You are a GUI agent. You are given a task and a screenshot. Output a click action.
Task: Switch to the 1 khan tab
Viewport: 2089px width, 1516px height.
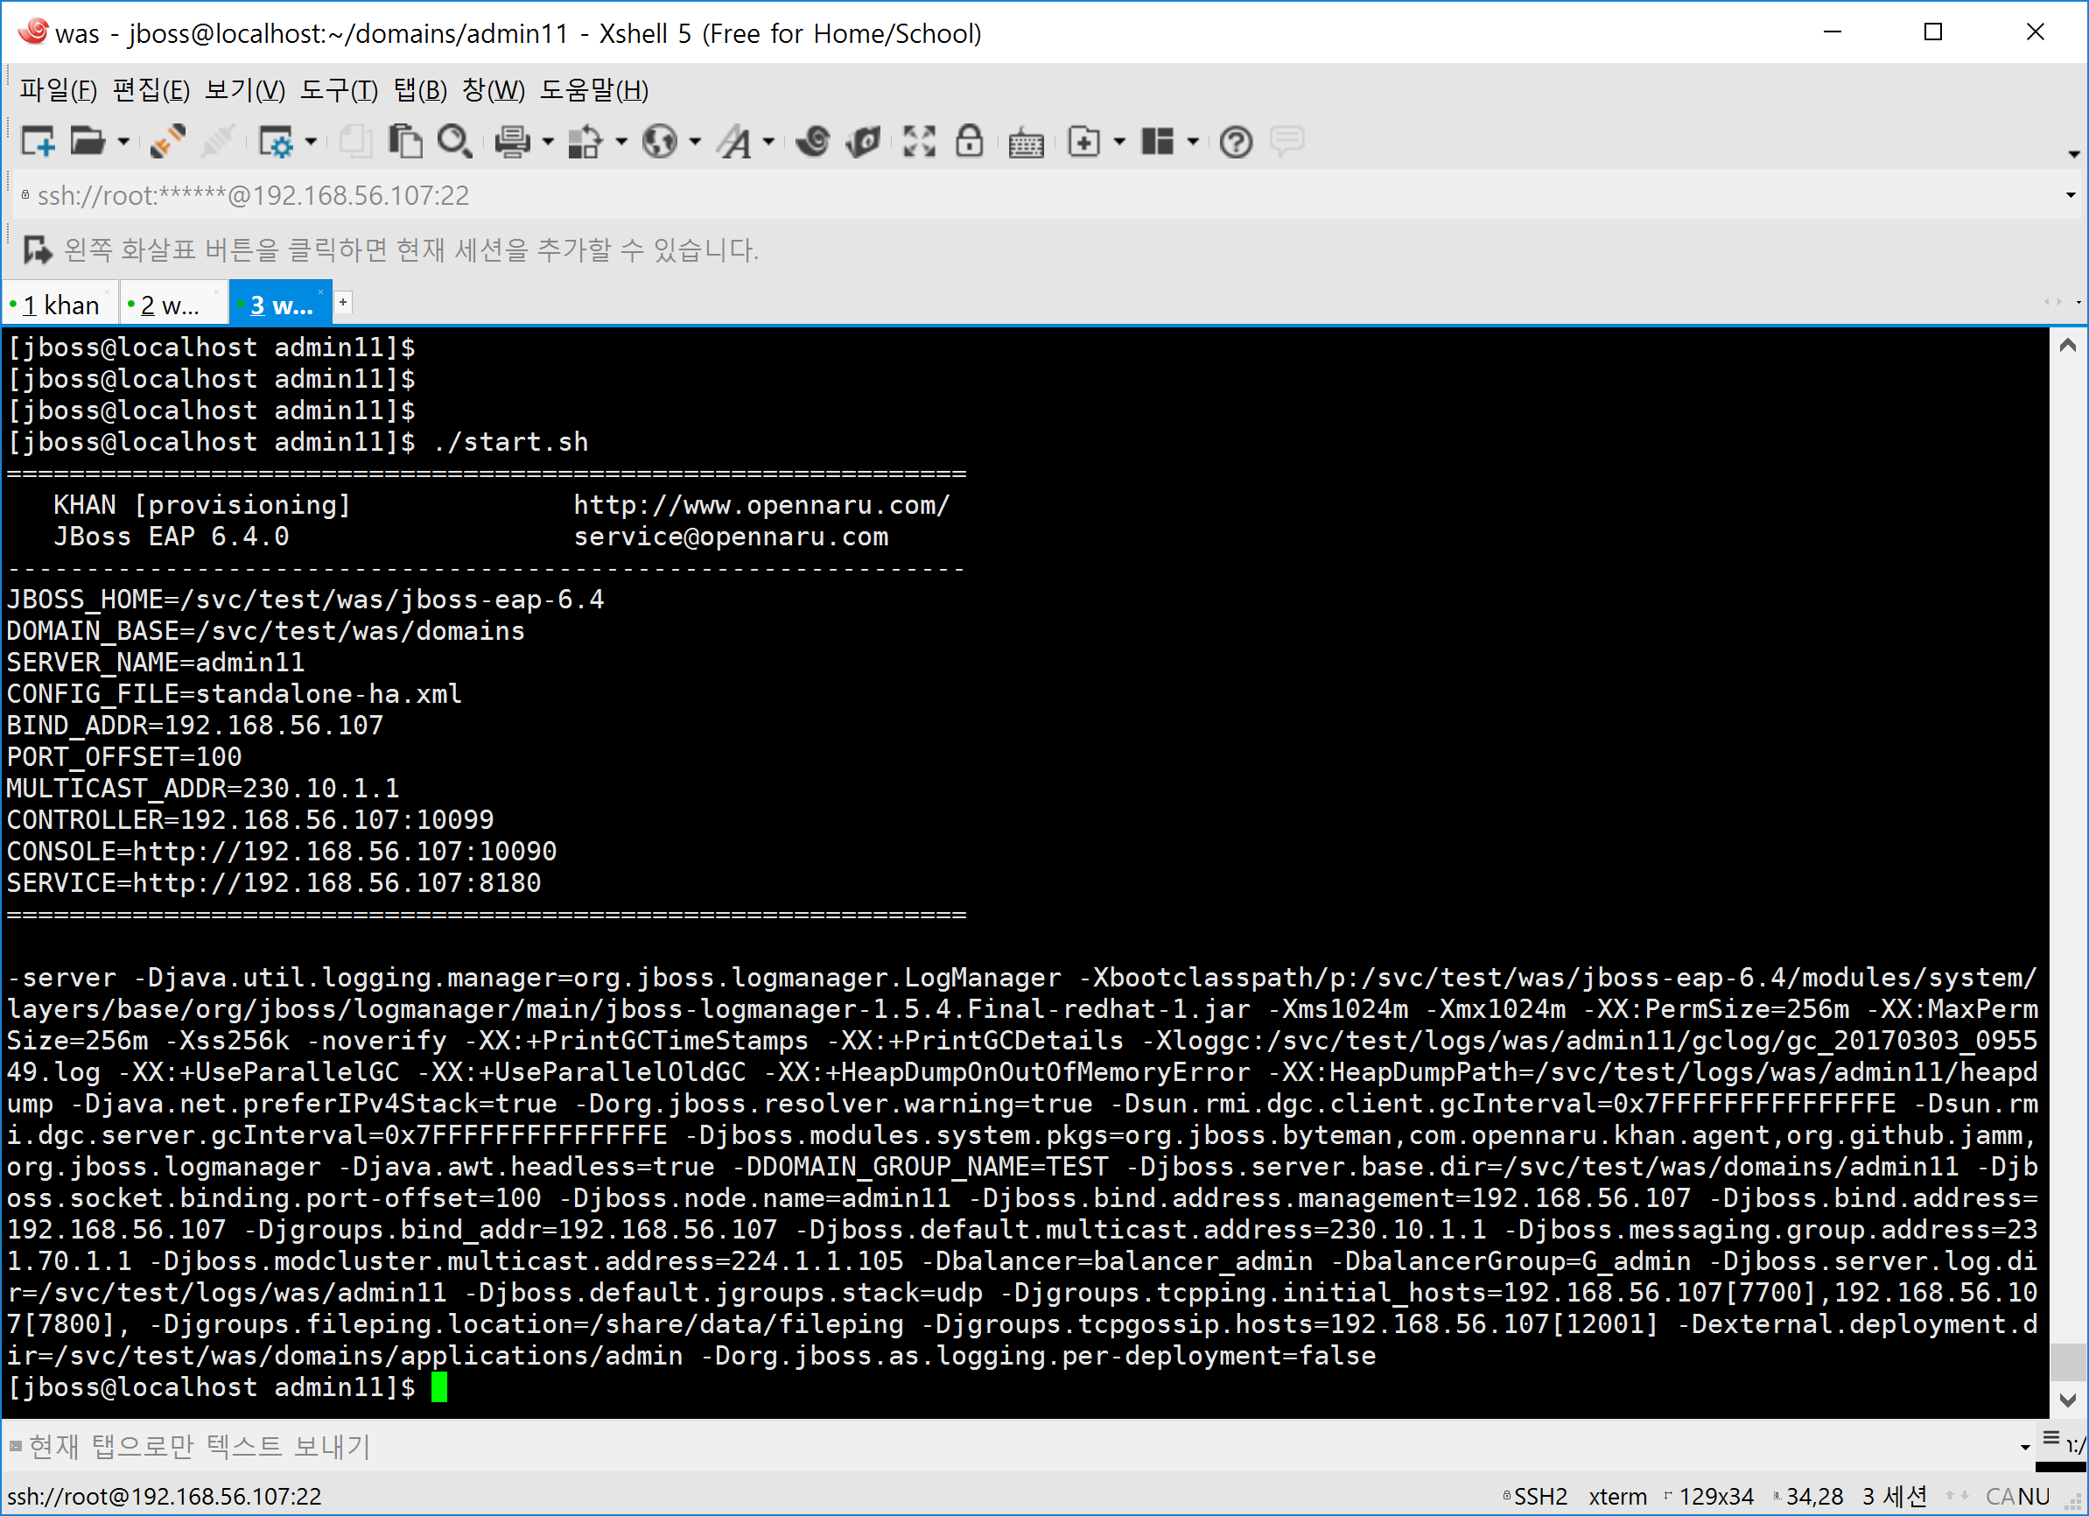point(60,305)
